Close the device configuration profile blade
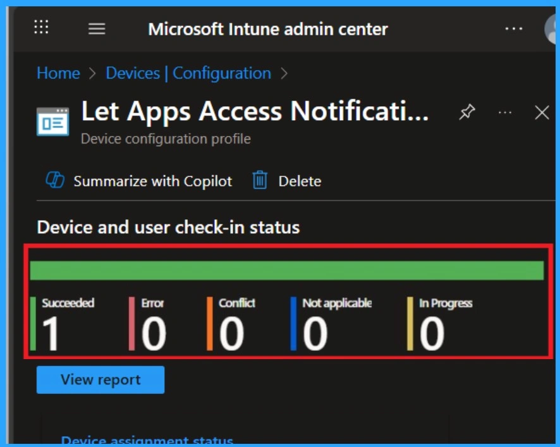 click(x=542, y=113)
